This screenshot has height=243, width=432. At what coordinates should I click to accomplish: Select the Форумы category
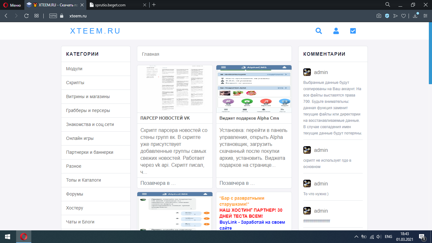pos(96,194)
